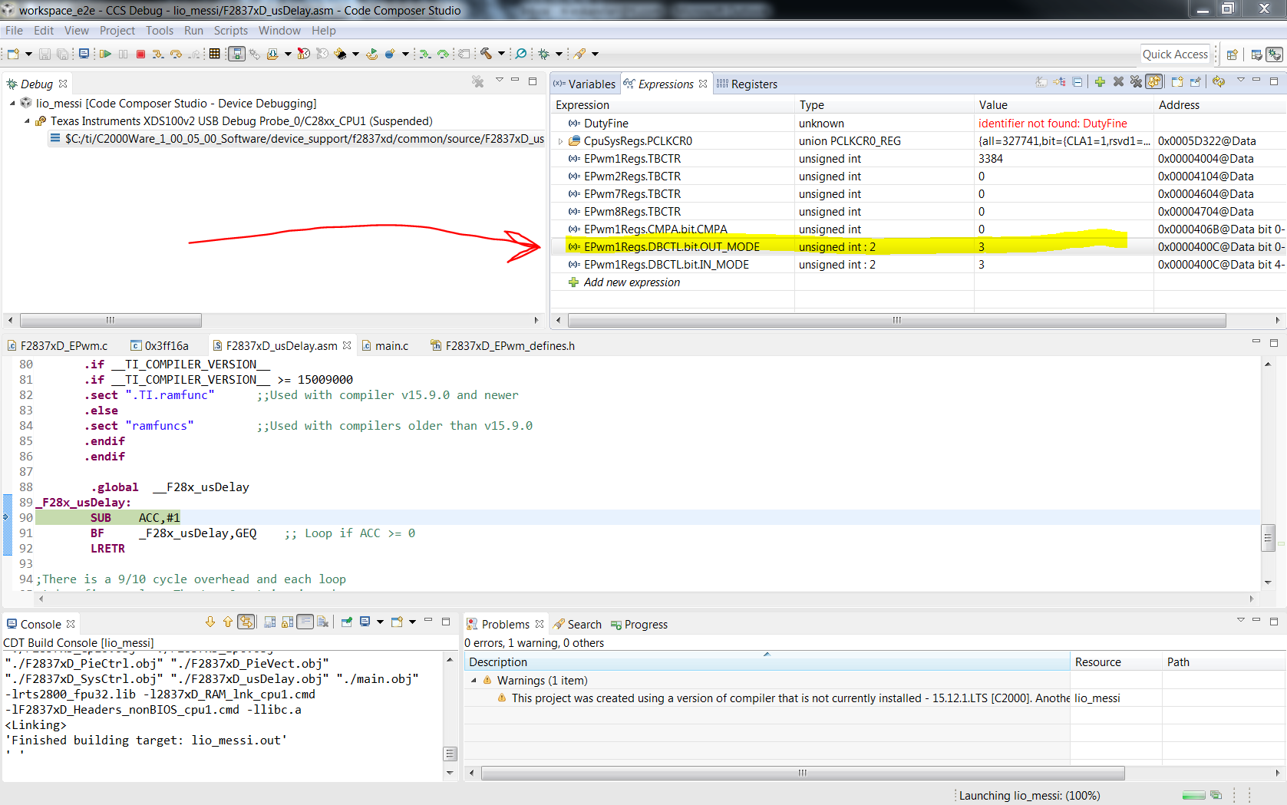Click the Suspend (pause) toolbar icon
The width and height of the screenshot is (1287, 805).
click(x=123, y=54)
